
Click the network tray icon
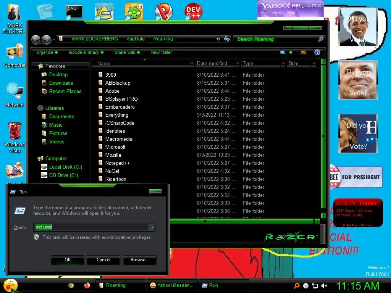[x=315, y=286]
